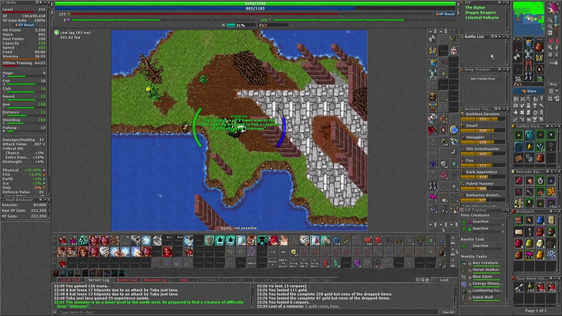Image resolution: width=562 pixels, height=316 pixels.
Task: Use the 'report' action bar slot
Action: tap(252, 263)
